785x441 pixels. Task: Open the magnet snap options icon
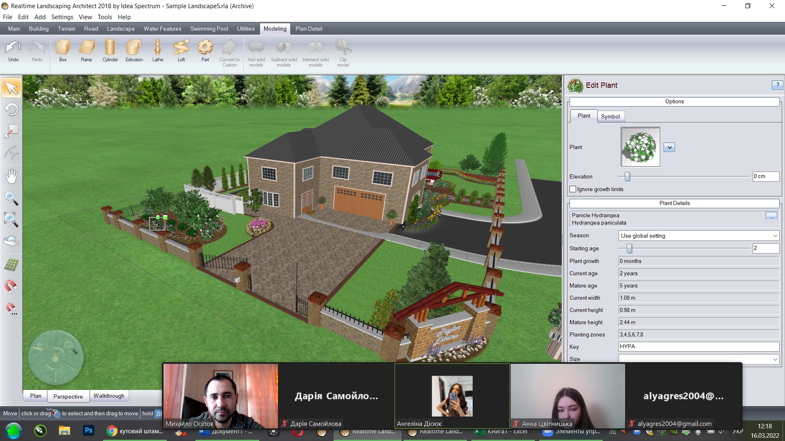11,309
